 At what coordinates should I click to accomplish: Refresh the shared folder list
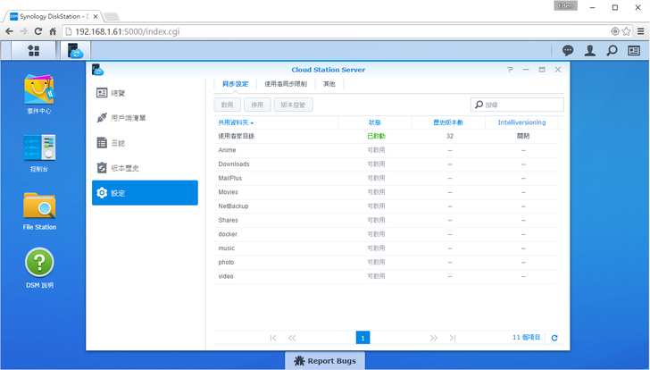pyautogui.click(x=554, y=338)
